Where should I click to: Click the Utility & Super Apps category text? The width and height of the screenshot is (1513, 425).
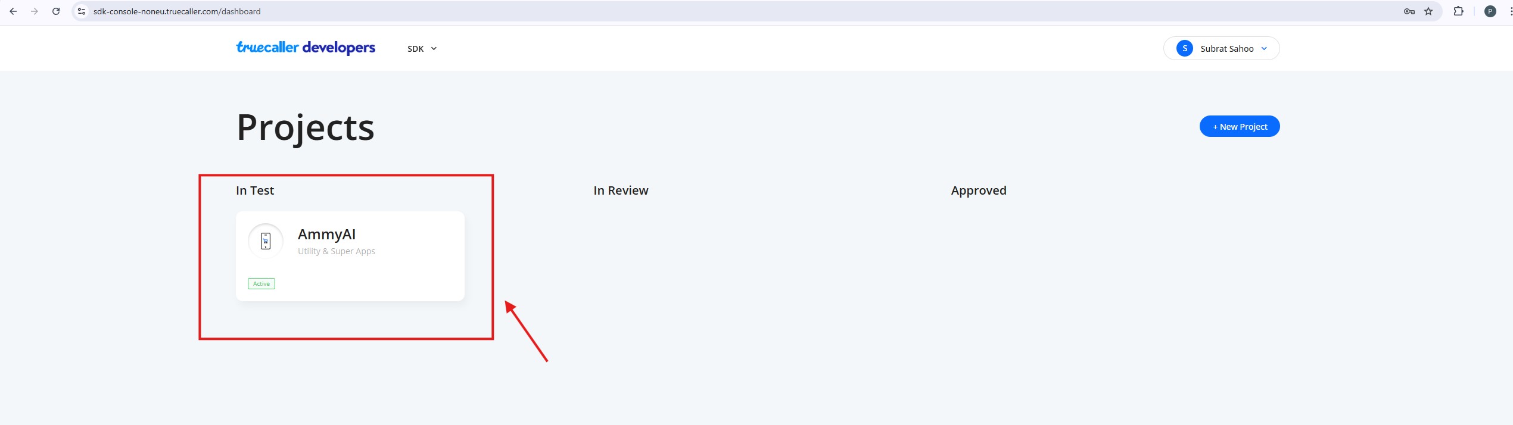pos(337,251)
